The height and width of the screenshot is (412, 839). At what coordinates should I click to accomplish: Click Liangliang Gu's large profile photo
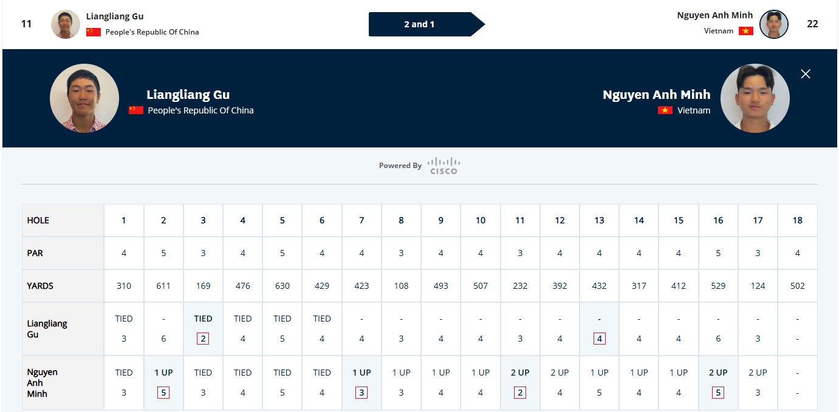[84, 98]
